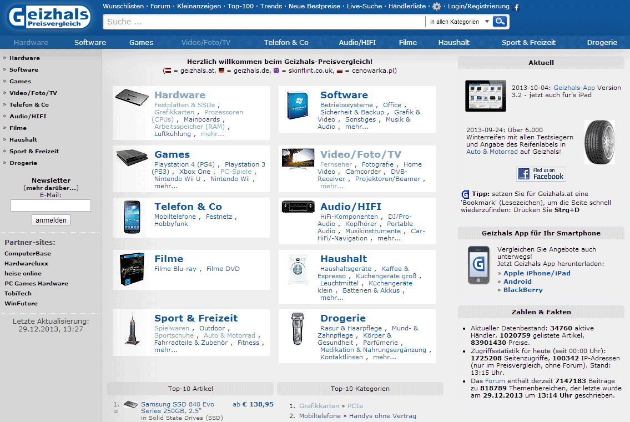
Task: Click Forum link in Zahlen & Fakten
Action: [495, 381]
